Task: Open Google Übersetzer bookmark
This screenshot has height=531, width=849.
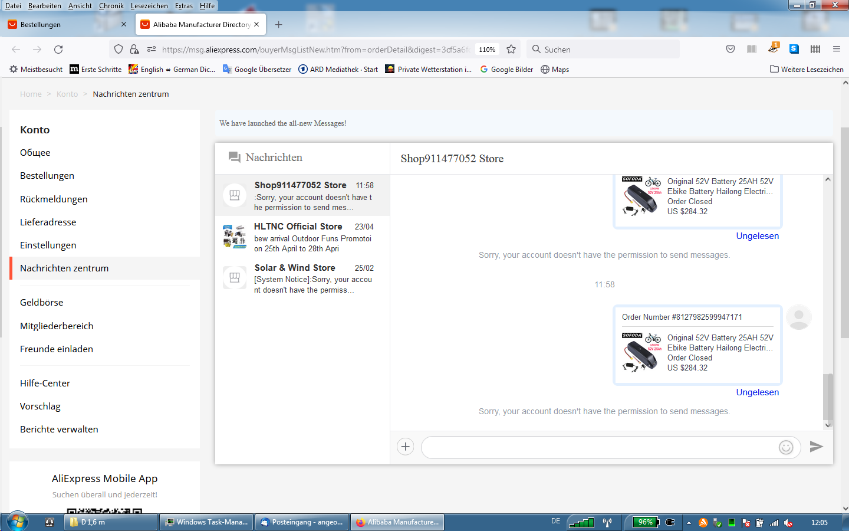Action: coord(257,70)
